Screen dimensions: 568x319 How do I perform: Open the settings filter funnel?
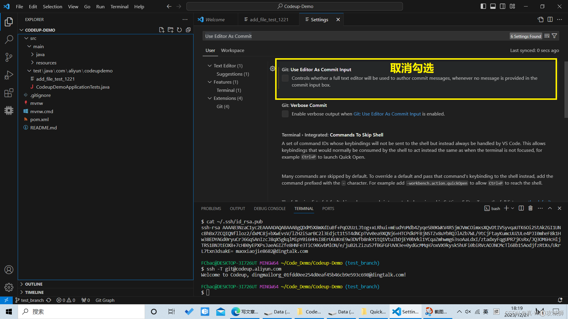point(555,36)
